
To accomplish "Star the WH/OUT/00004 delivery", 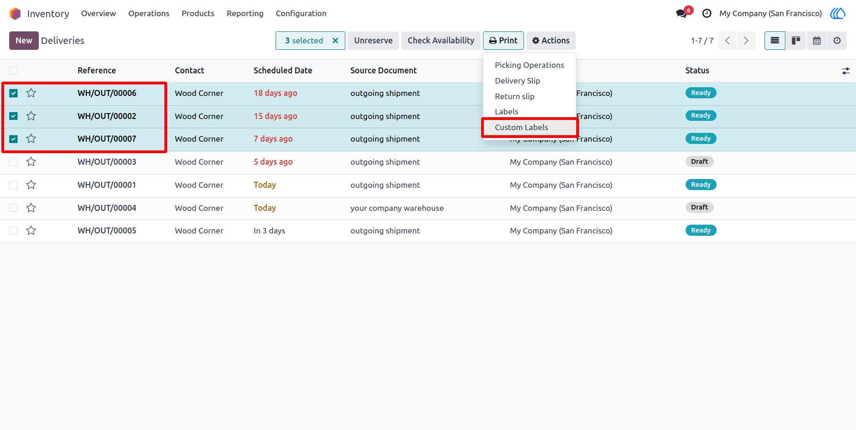I will click(31, 208).
